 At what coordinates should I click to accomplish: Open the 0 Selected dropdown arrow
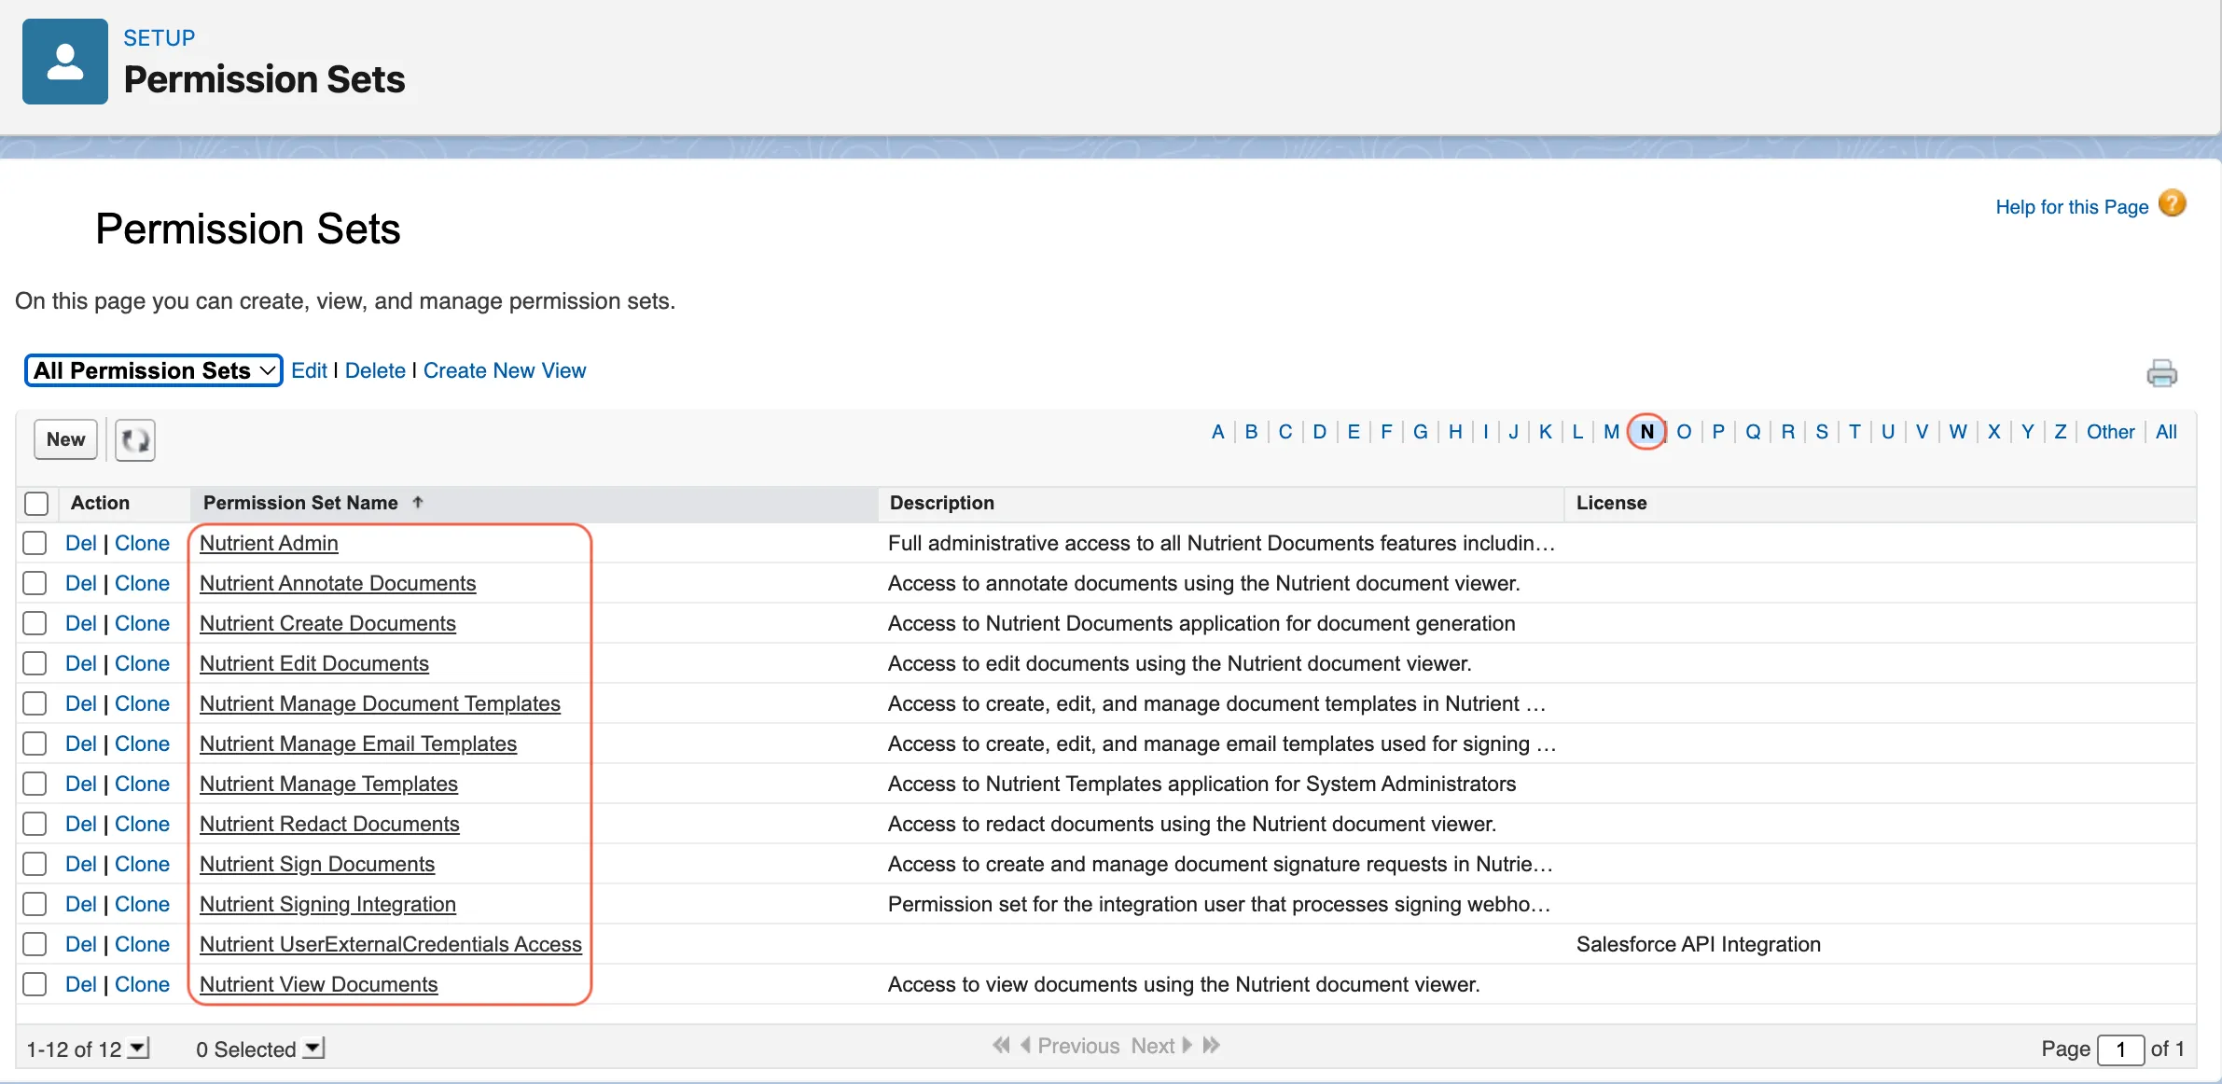[x=314, y=1049]
